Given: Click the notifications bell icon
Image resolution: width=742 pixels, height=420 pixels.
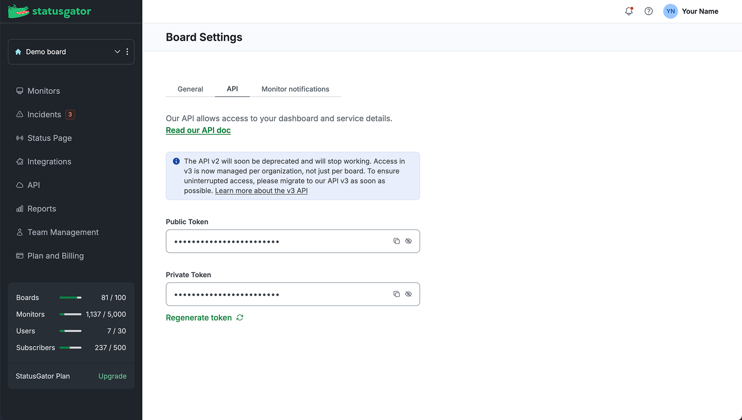Looking at the screenshot, I should coord(629,11).
